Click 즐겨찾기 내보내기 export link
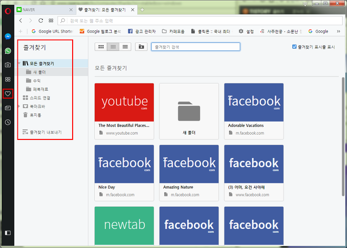This screenshot has width=347, height=248. 42,132
